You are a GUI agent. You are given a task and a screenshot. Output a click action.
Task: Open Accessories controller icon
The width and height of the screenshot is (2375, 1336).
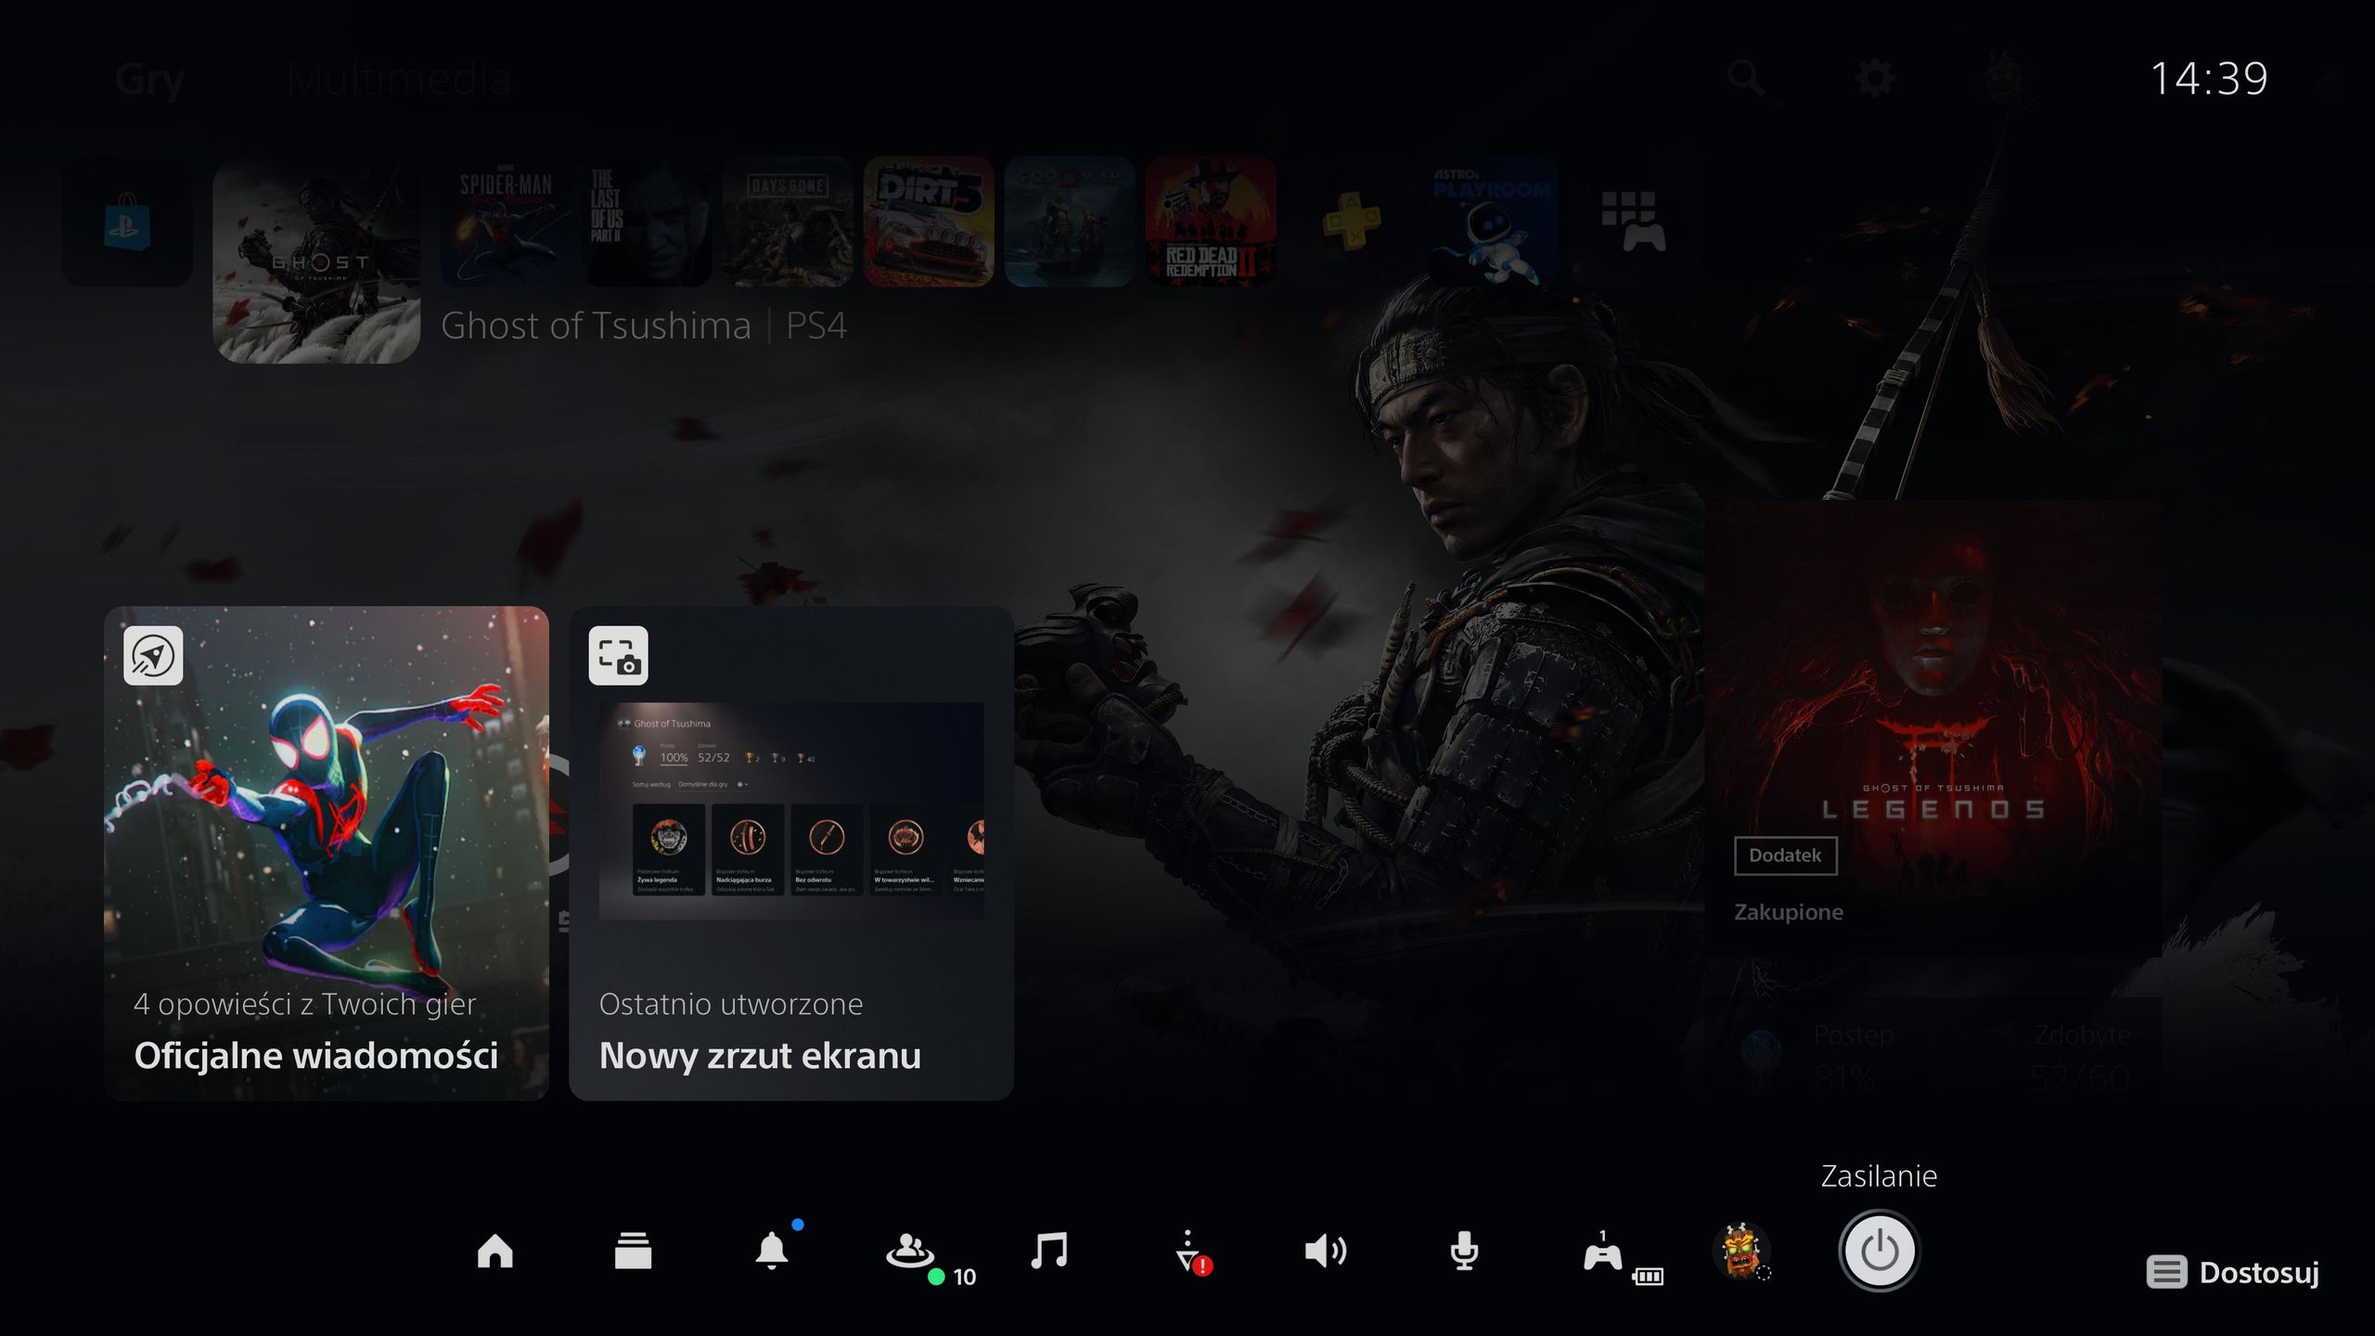click(x=1603, y=1252)
